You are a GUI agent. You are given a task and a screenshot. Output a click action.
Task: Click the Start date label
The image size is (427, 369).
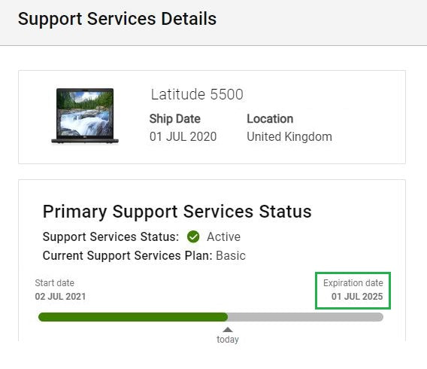tap(54, 283)
